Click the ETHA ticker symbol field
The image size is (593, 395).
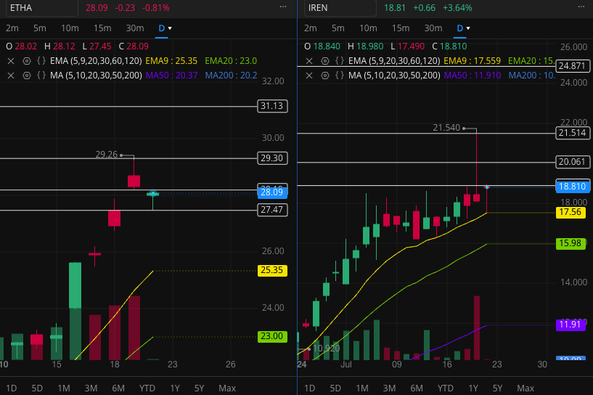(42, 8)
